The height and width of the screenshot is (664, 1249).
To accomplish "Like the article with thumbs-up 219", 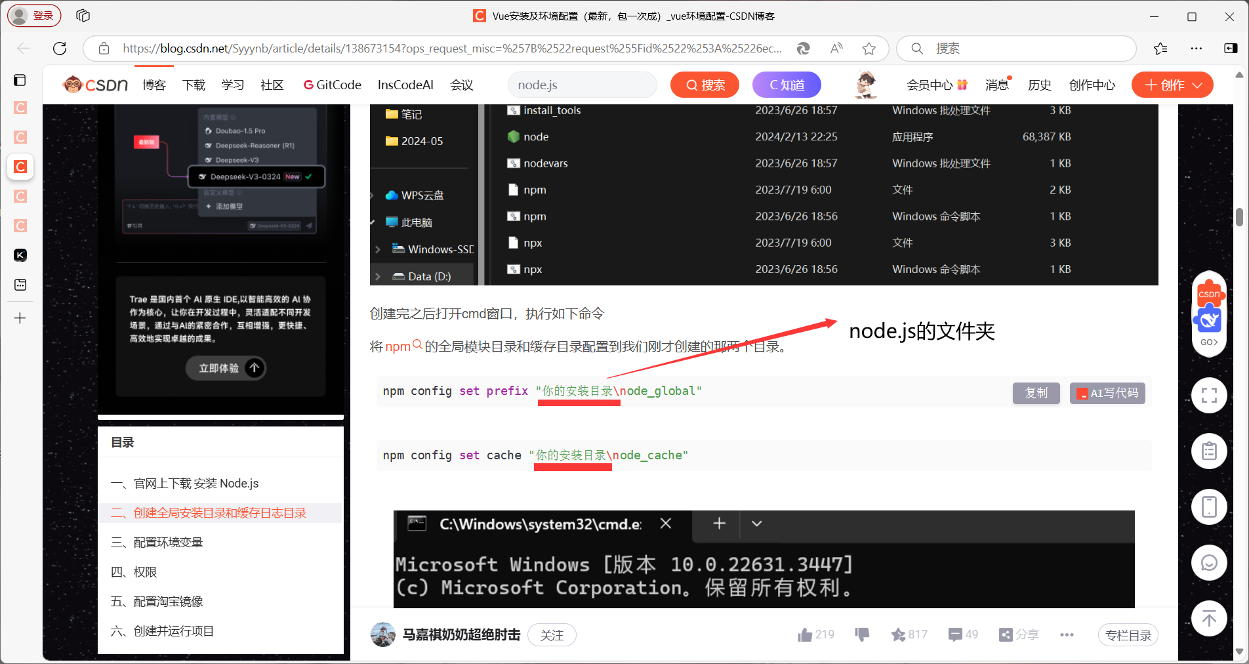I will click(815, 634).
